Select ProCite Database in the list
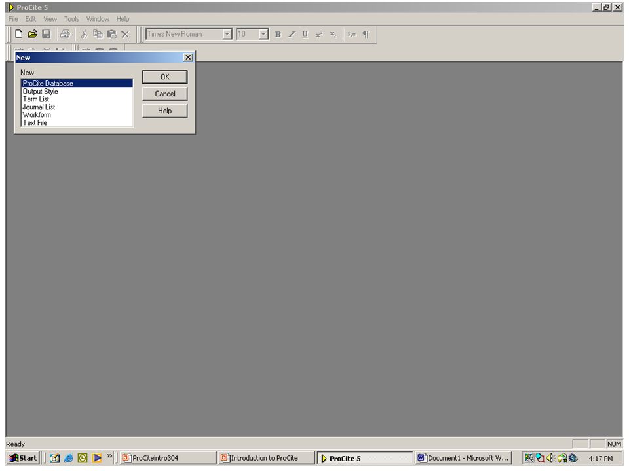Image resolution: width=629 pixels, height=471 pixels. 77,83
